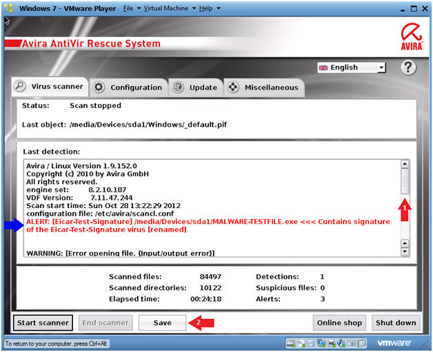
Task: Open the Virtual Machine menu
Action: 165,8
